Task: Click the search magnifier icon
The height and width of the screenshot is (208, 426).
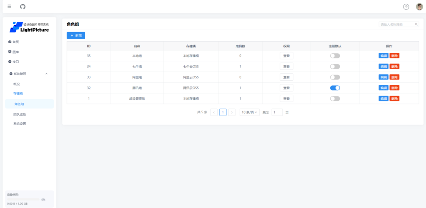Action: [x=416, y=25]
